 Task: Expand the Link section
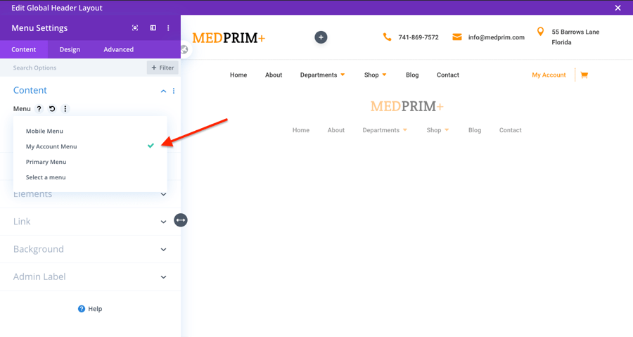(x=90, y=222)
